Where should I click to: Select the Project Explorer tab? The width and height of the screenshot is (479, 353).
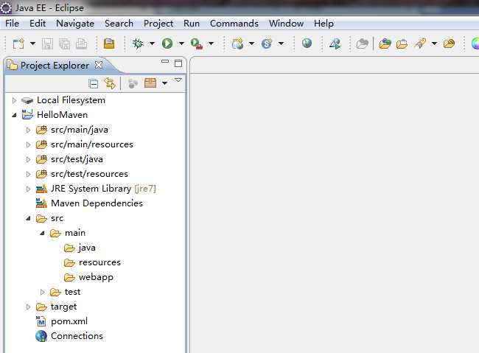click(x=55, y=66)
